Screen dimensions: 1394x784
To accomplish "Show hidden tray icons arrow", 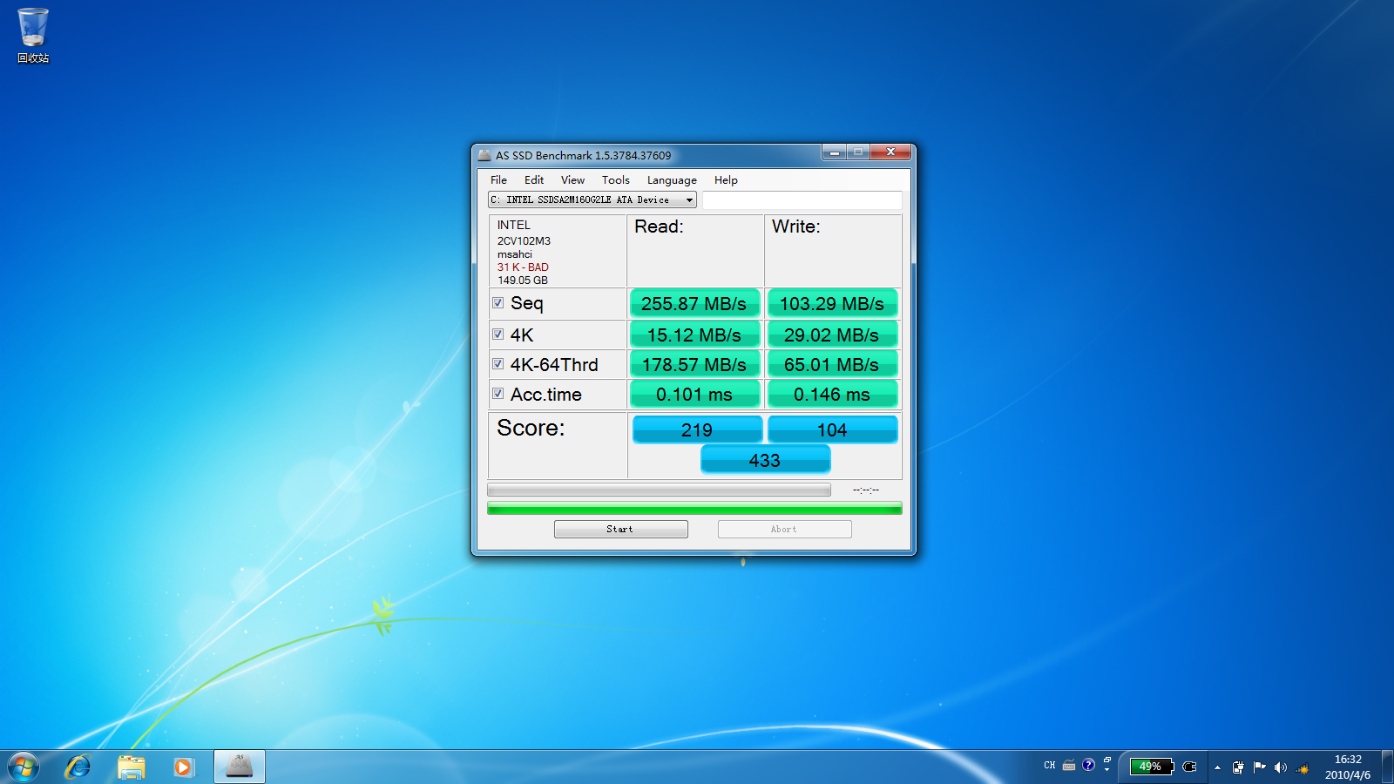I will 1217,767.
